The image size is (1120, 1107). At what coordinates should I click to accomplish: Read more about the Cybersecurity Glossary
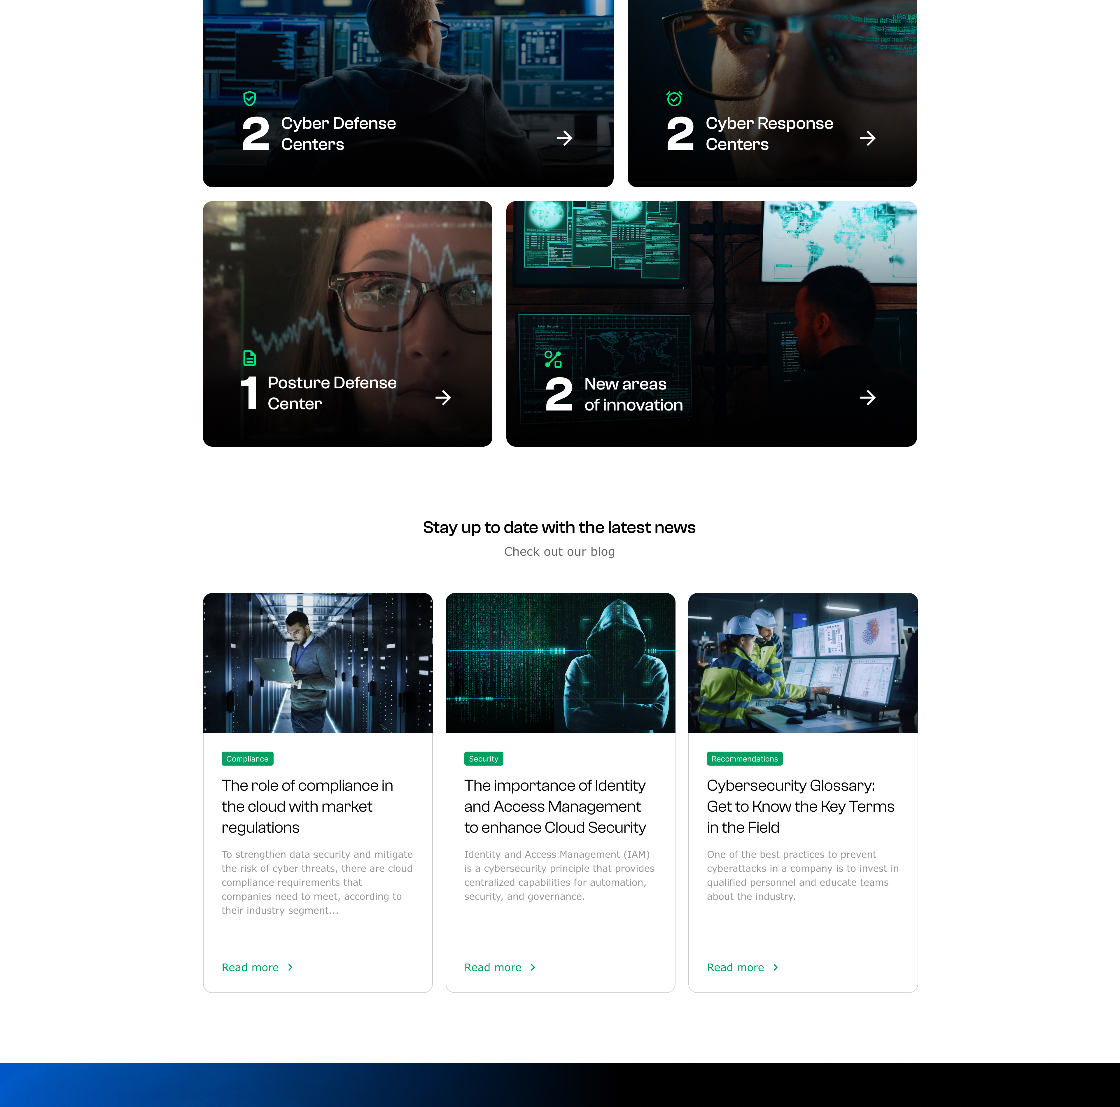pos(735,967)
